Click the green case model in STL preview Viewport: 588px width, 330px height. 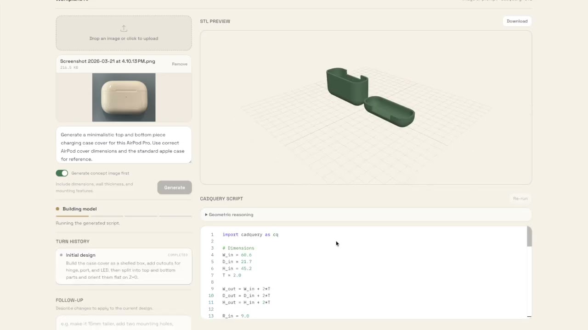pyautogui.click(x=370, y=97)
